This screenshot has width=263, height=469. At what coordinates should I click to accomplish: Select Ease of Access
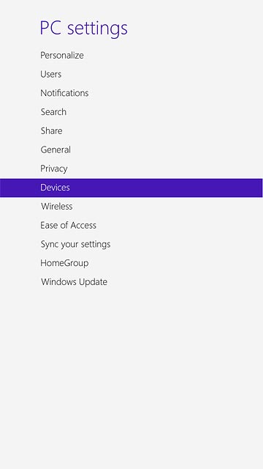pyautogui.click(x=68, y=225)
